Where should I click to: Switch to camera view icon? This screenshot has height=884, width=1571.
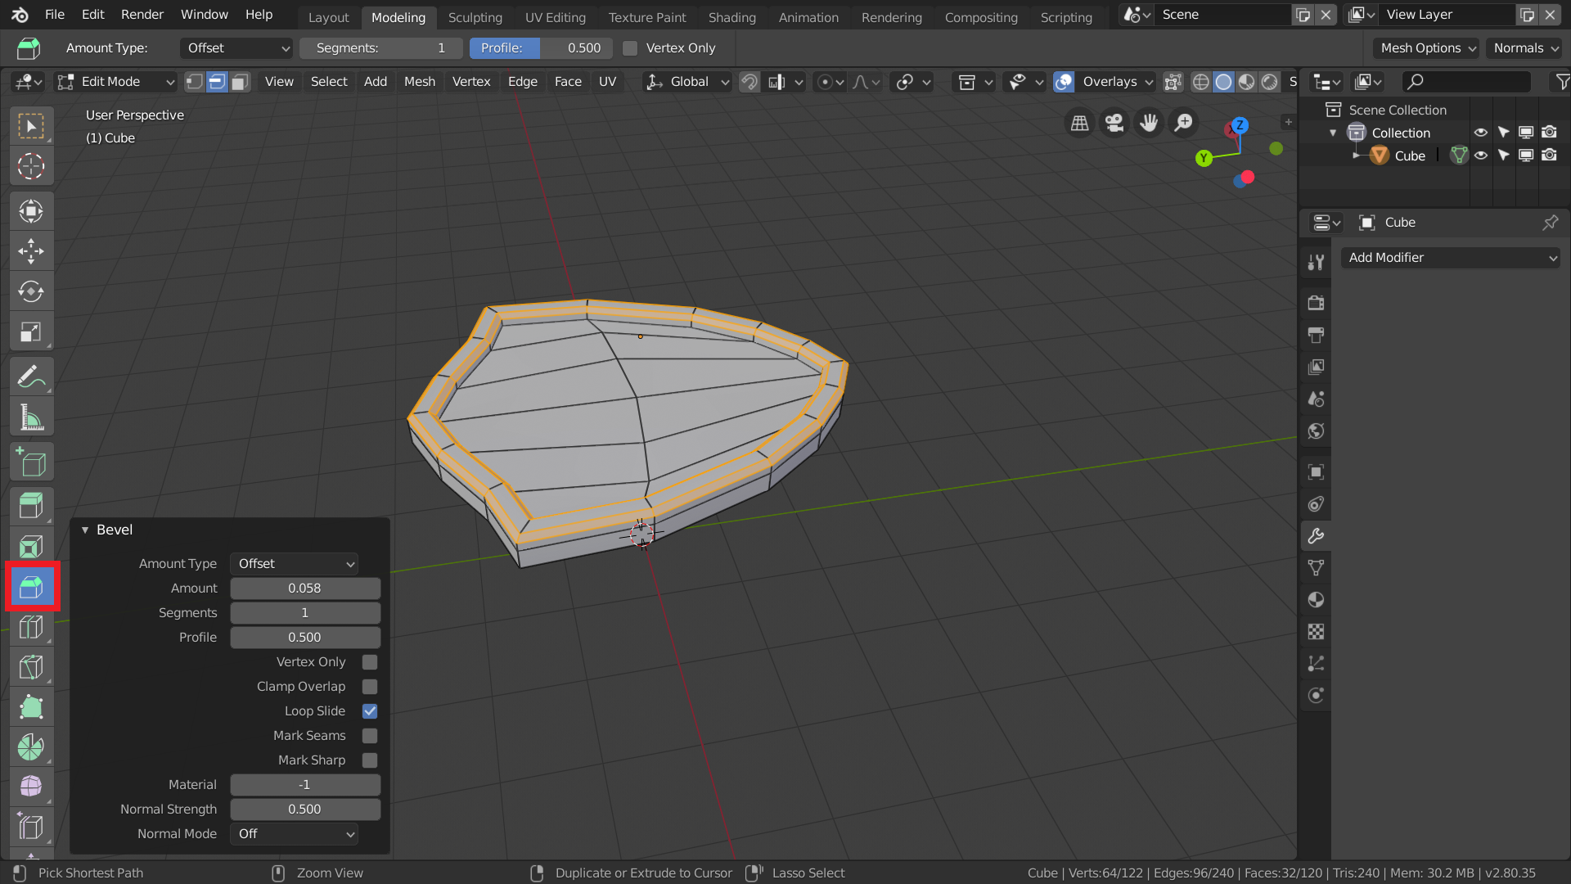[1114, 123]
